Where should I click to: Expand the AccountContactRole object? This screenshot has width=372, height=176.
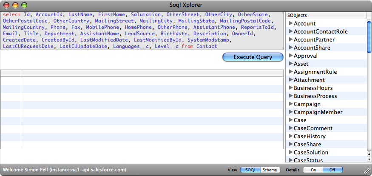(291, 31)
